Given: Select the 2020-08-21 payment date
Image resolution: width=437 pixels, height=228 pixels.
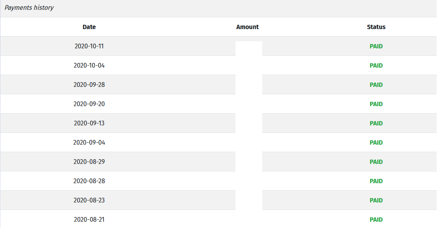Looking at the screenshot, I should point(89,219).
